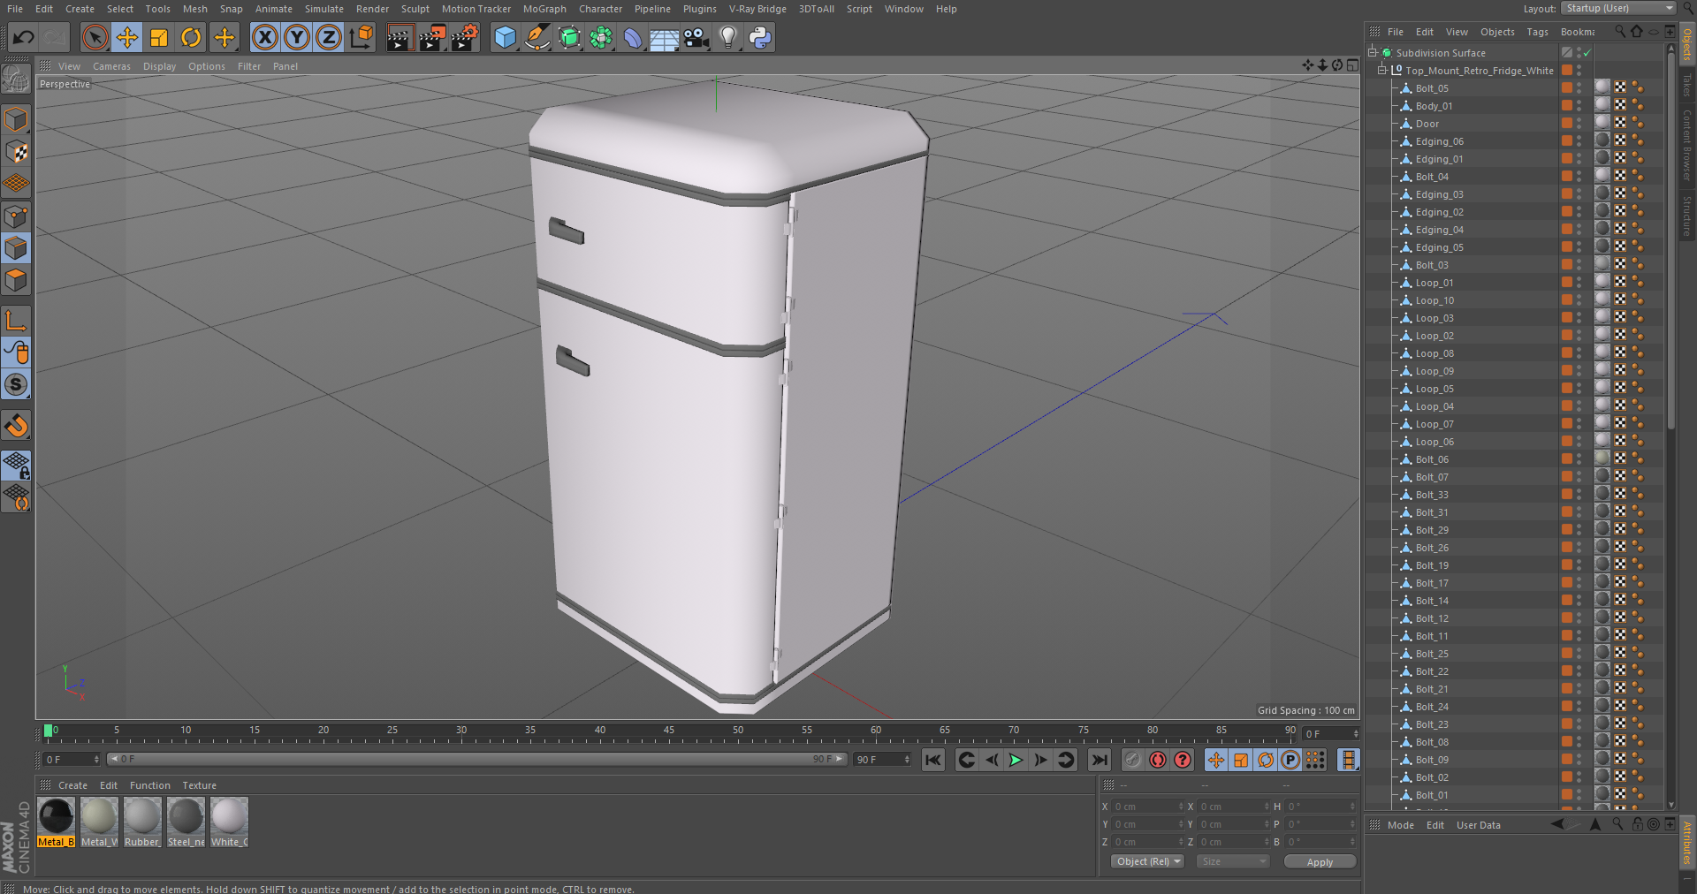Select Edging_06 in object tree
1697x894 pixels.
(1439, 141)
